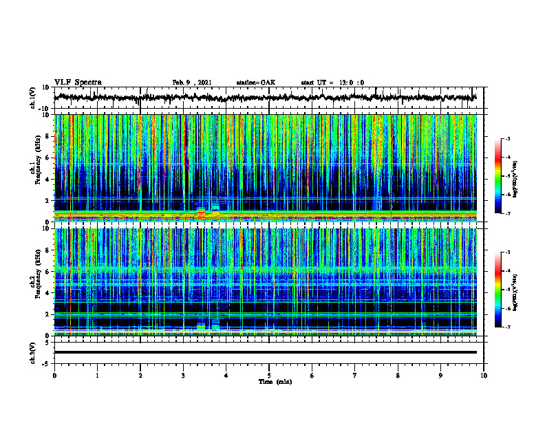Click the "start UT = 13: 0 : 0" text

(x=332, y=83)
